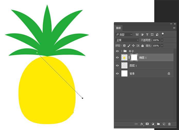The image size is (179, 130).
Task: Expand the 叶子 layer group
Action: (x=121, y=51)
